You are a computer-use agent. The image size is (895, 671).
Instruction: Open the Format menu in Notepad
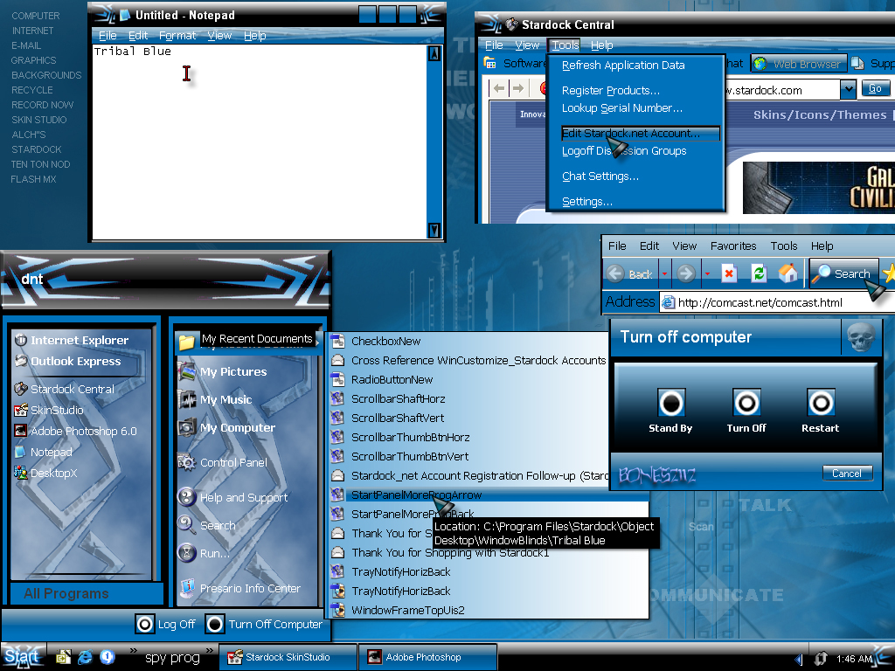[177, 35]
